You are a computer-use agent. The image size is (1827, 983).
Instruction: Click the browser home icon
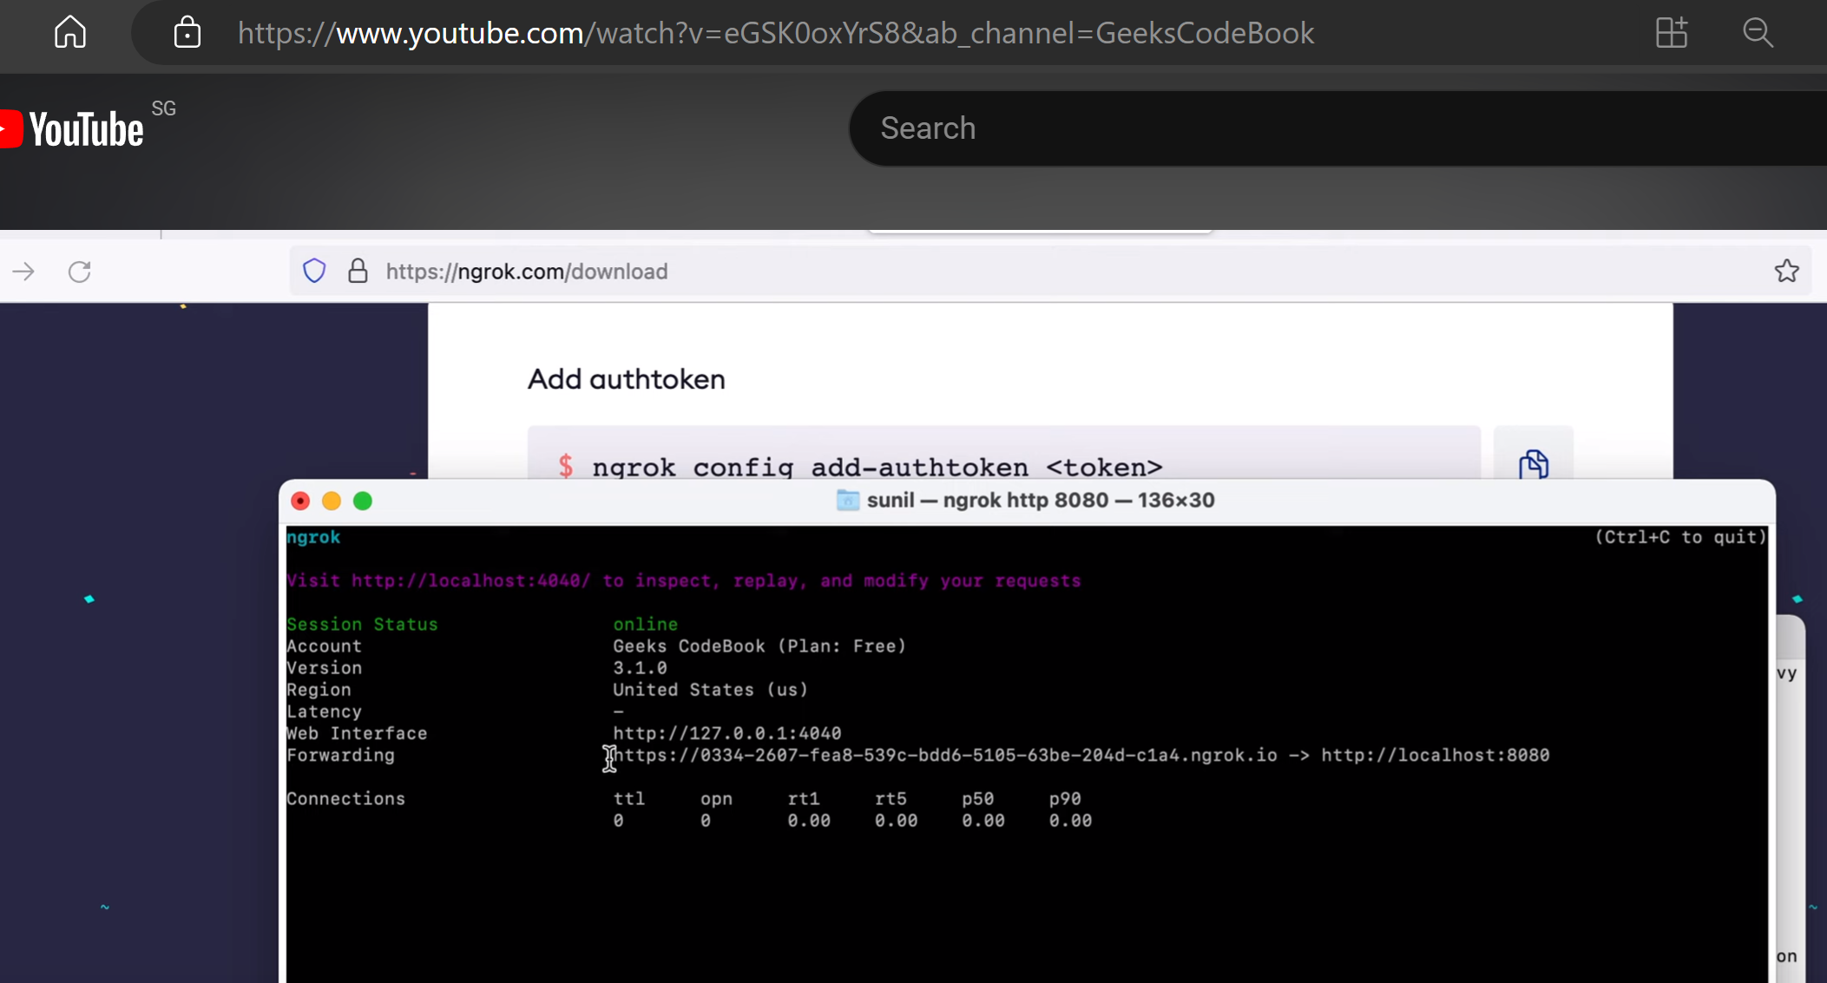70,32
